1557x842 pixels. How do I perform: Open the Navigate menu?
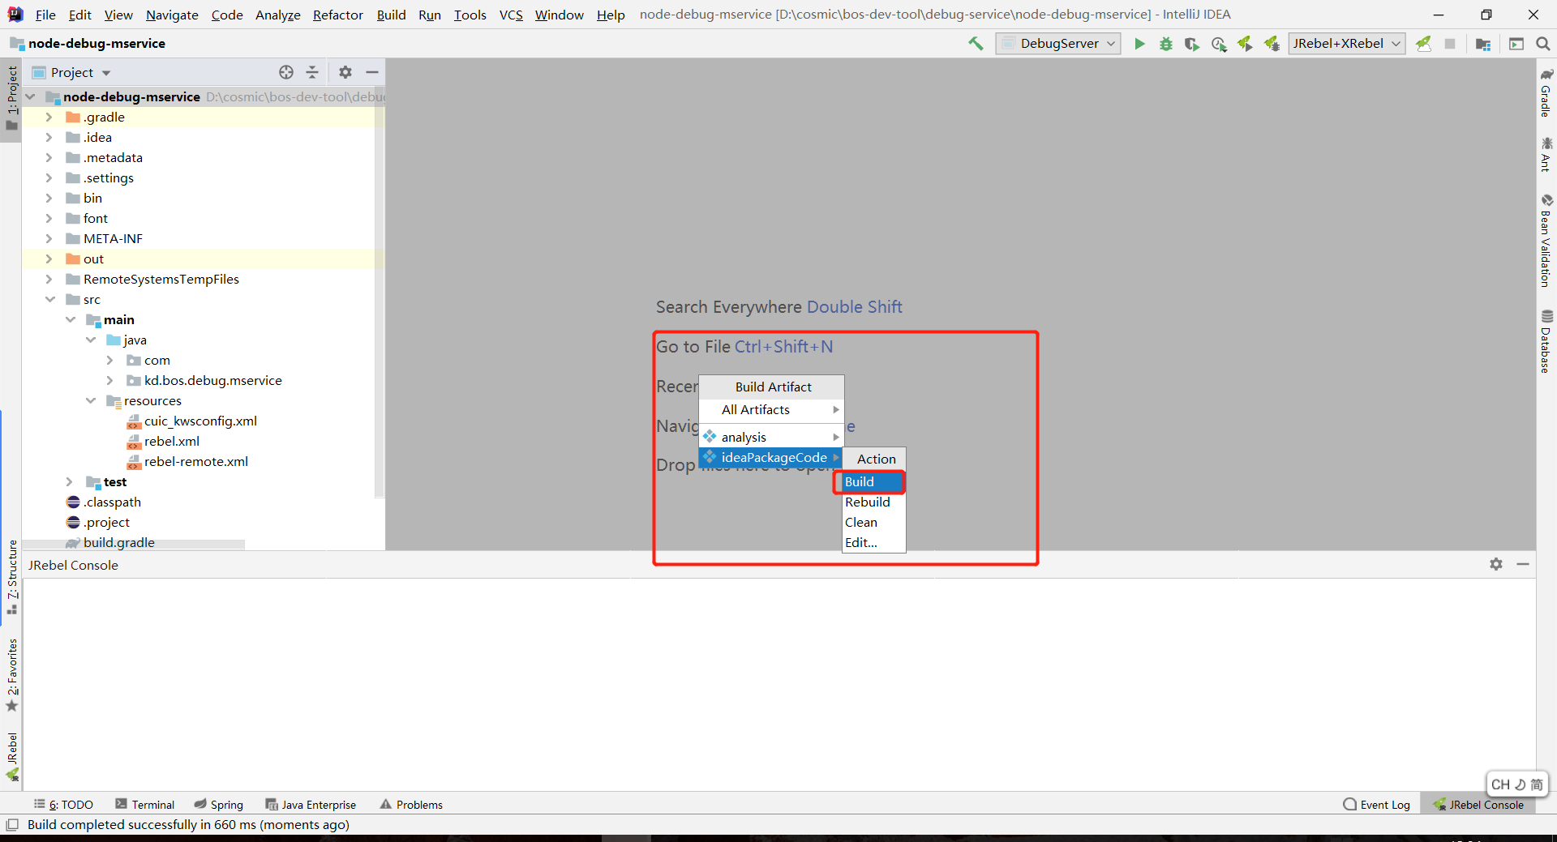[172, 15]
